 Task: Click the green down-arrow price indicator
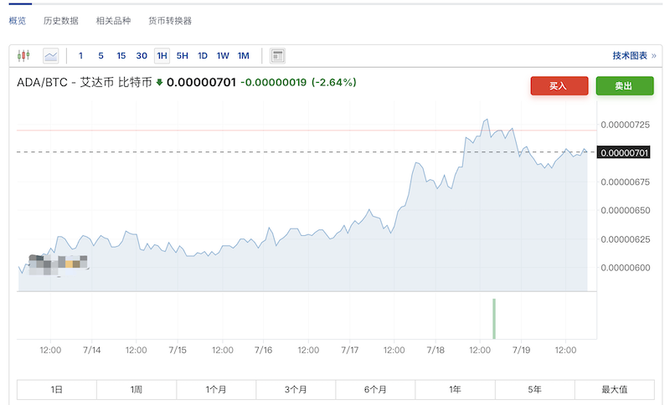159,83
